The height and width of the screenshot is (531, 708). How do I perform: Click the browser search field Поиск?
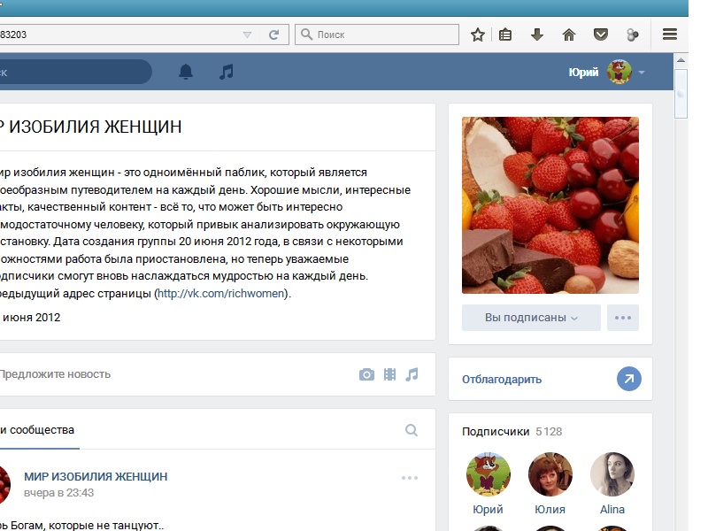(377, 35)
